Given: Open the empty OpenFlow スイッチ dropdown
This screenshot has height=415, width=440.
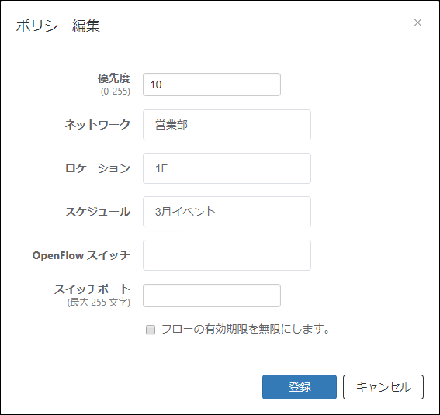Looking at the screenshot, I should (227, 255).
